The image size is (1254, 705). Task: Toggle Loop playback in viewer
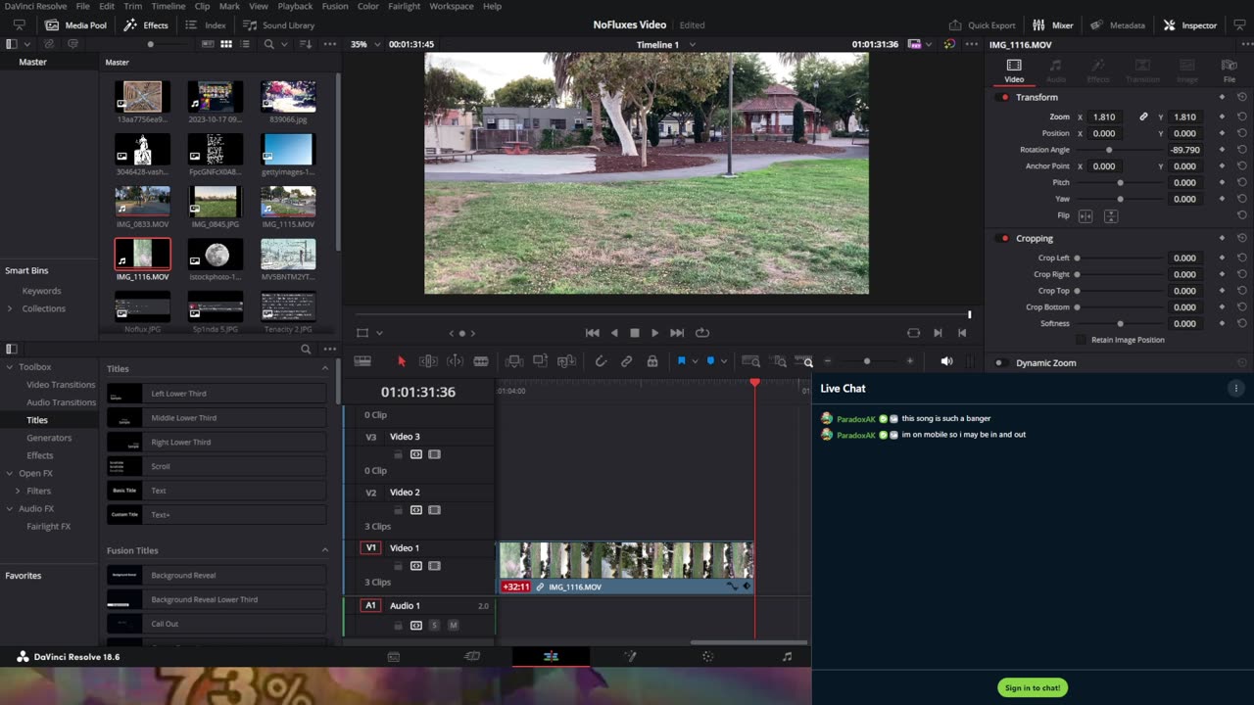702,333
